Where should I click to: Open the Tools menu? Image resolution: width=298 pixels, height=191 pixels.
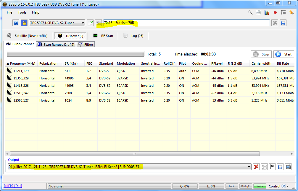tap(22, 12)
